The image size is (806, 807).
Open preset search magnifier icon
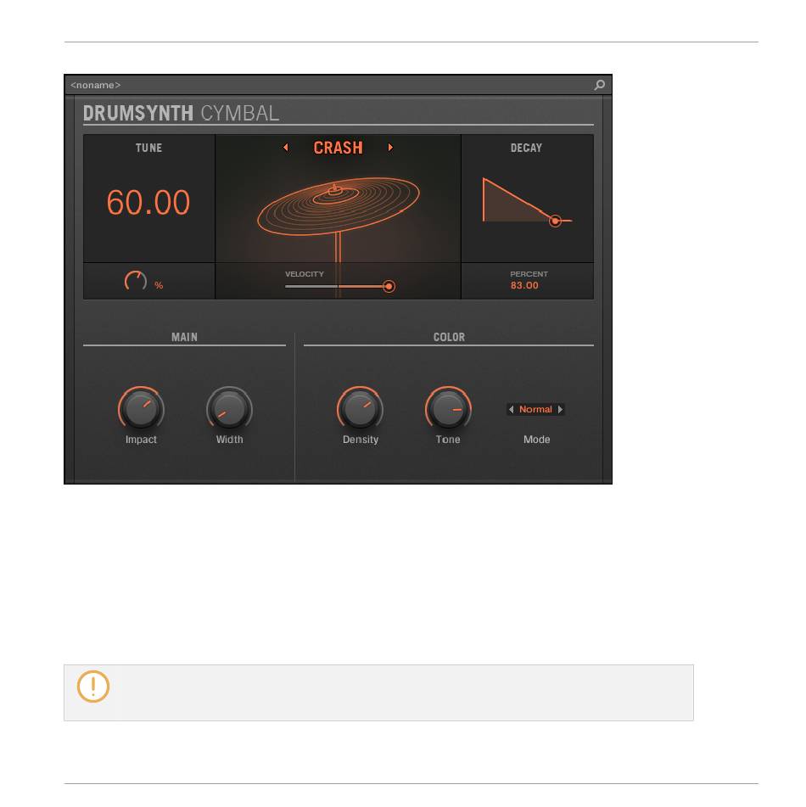tap(599, 85)
